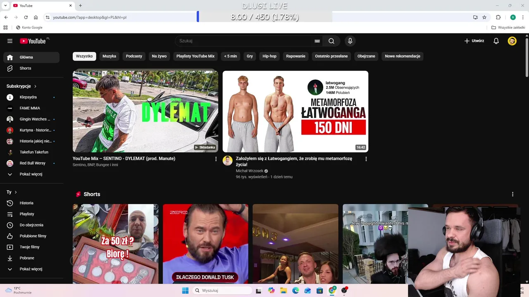Start voice search with microphone icon
The width and height of the screenshot is (529, 297).
point(350,41)
